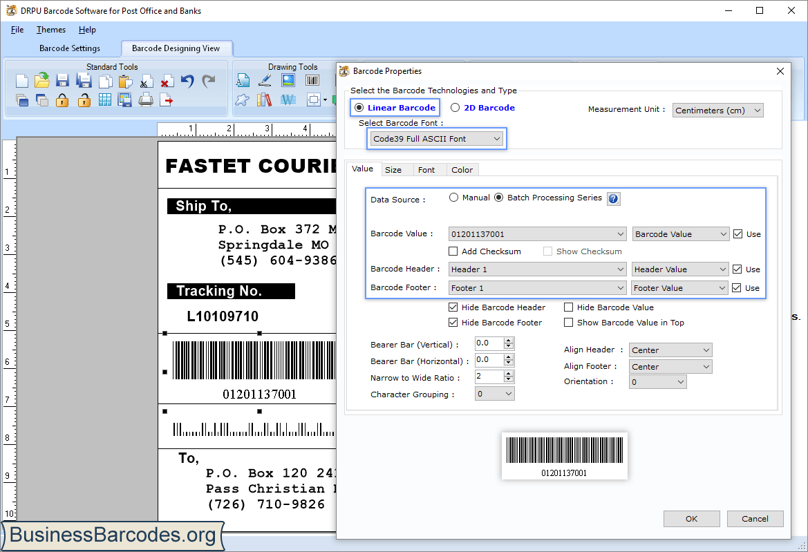Screen dimensions: 808x552
Task: Click the Cancel button
Action: pos(755,519)
